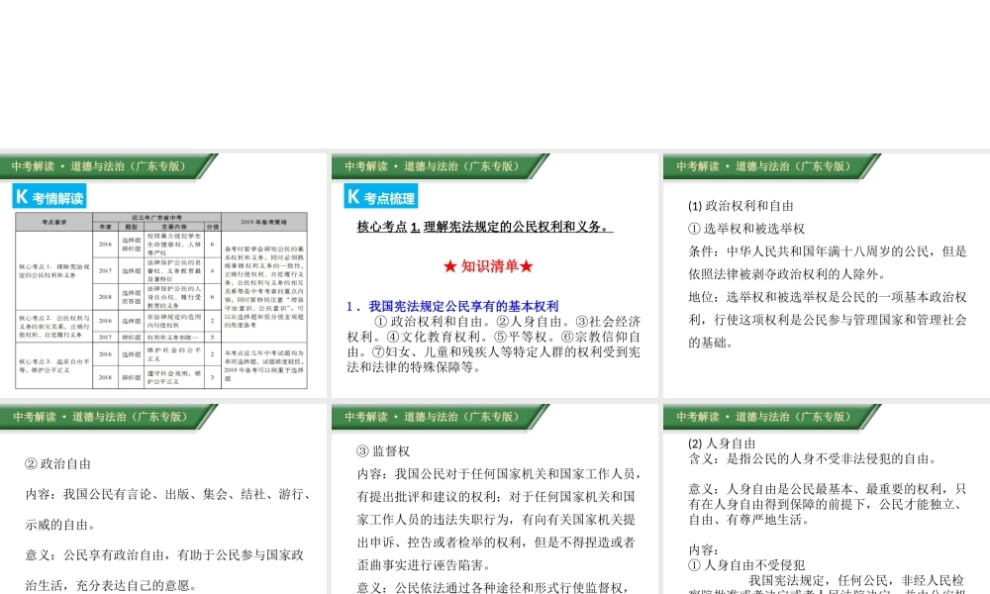Select the heading (2) 人身自由
The height and width of the screenshot is (594, 990).
coord(722,444)
